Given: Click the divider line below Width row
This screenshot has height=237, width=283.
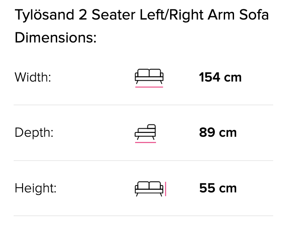Looking at the screenshot, I should [143, 105].
